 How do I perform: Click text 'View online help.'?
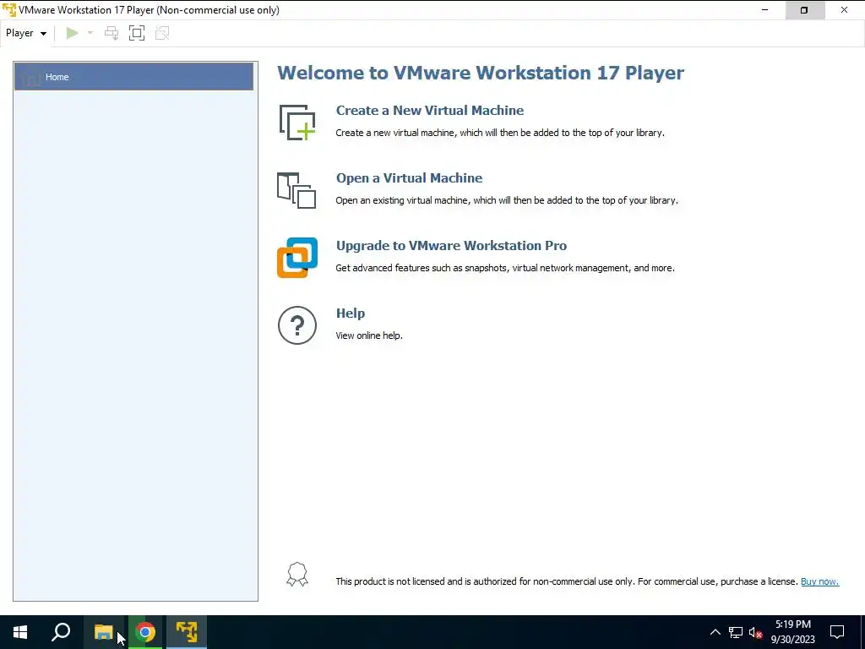pos(369,335)
